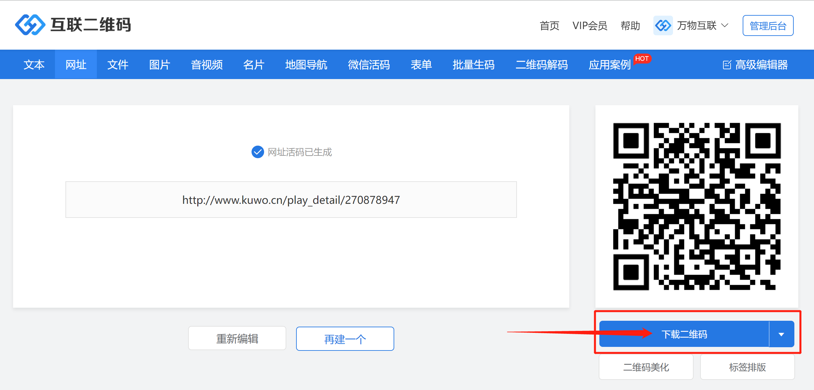
Task: Open the 名片 tab
Action: click(254, 65)
